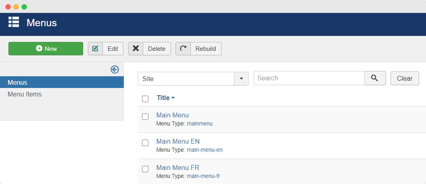Click the Rebuild refresh arrow icon
The image size is (426, 184).
coord(183,48)
